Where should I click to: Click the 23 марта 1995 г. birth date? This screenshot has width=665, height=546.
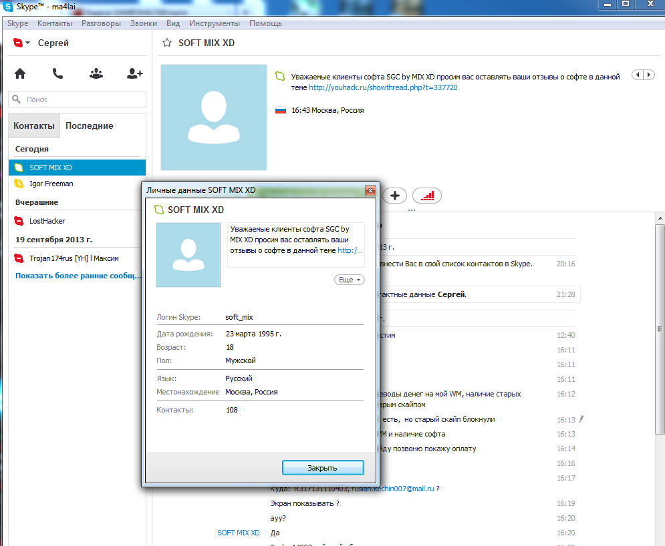[x=253, y=334]
